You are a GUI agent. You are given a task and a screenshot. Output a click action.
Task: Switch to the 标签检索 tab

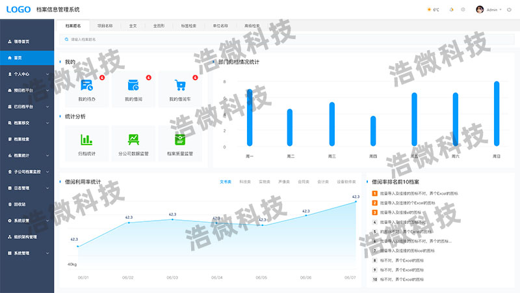(x=188, y=25)
